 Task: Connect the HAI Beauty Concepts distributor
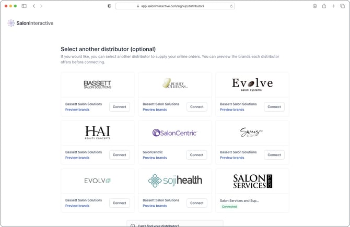pos(120,155)
